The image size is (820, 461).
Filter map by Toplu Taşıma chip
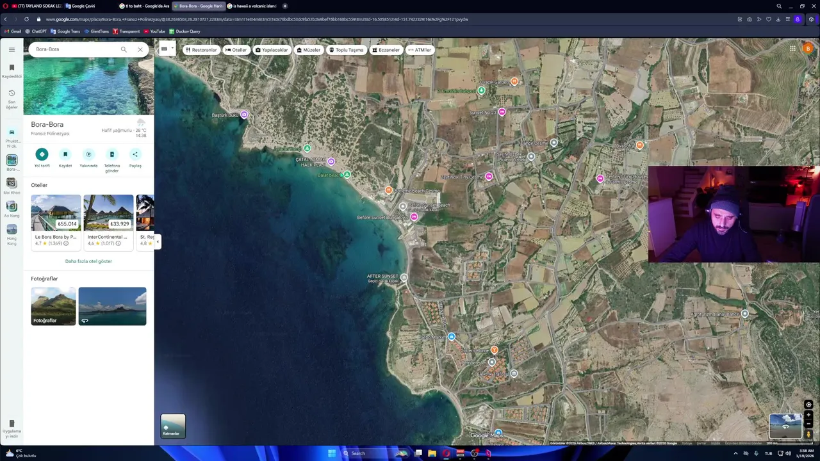coord(346,50)
